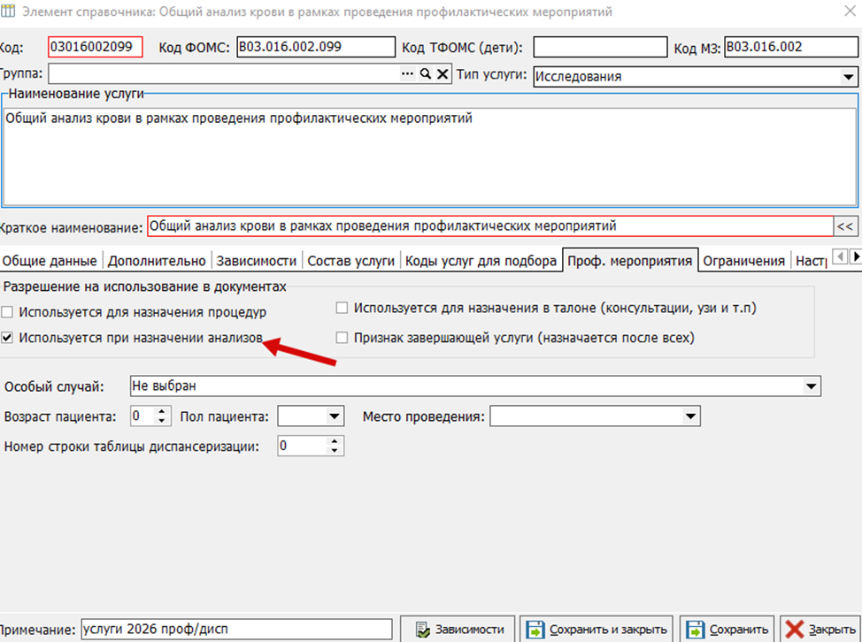Click the Наименование услуги text area

(x=430, y=156)
